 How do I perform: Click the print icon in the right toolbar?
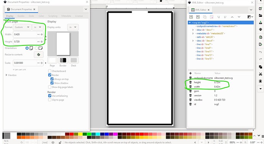[261, 29]
